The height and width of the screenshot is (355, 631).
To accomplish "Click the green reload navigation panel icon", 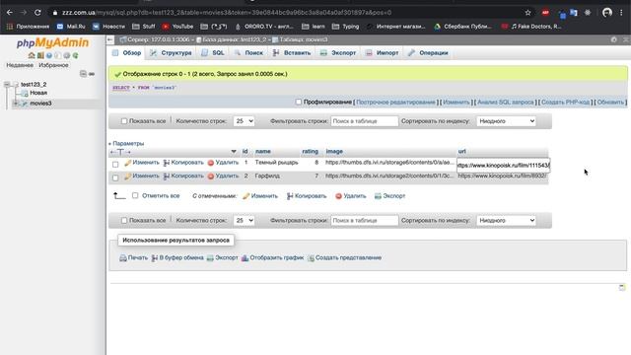I will click(x=75, y=55).
